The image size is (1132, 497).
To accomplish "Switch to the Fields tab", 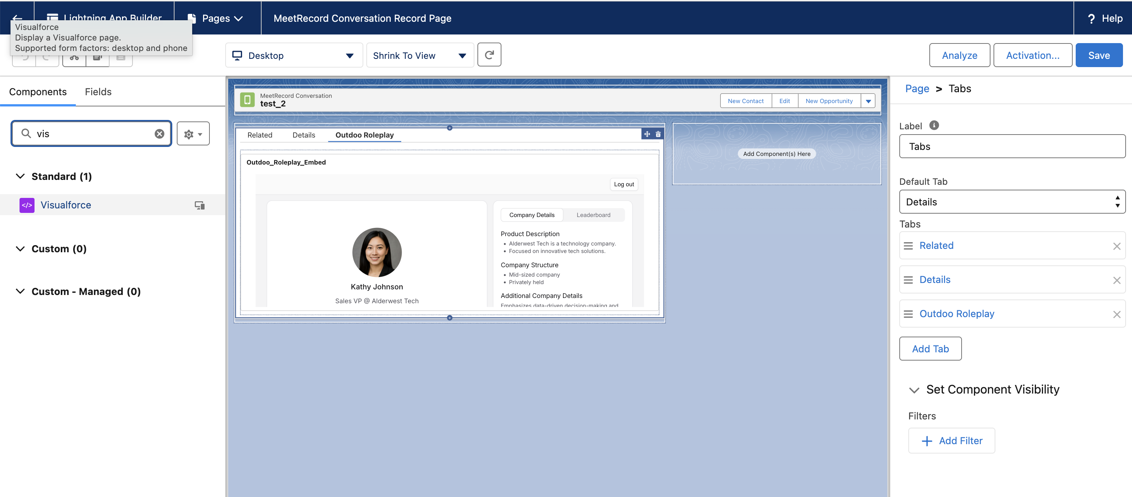I will (x=98, y=92).
